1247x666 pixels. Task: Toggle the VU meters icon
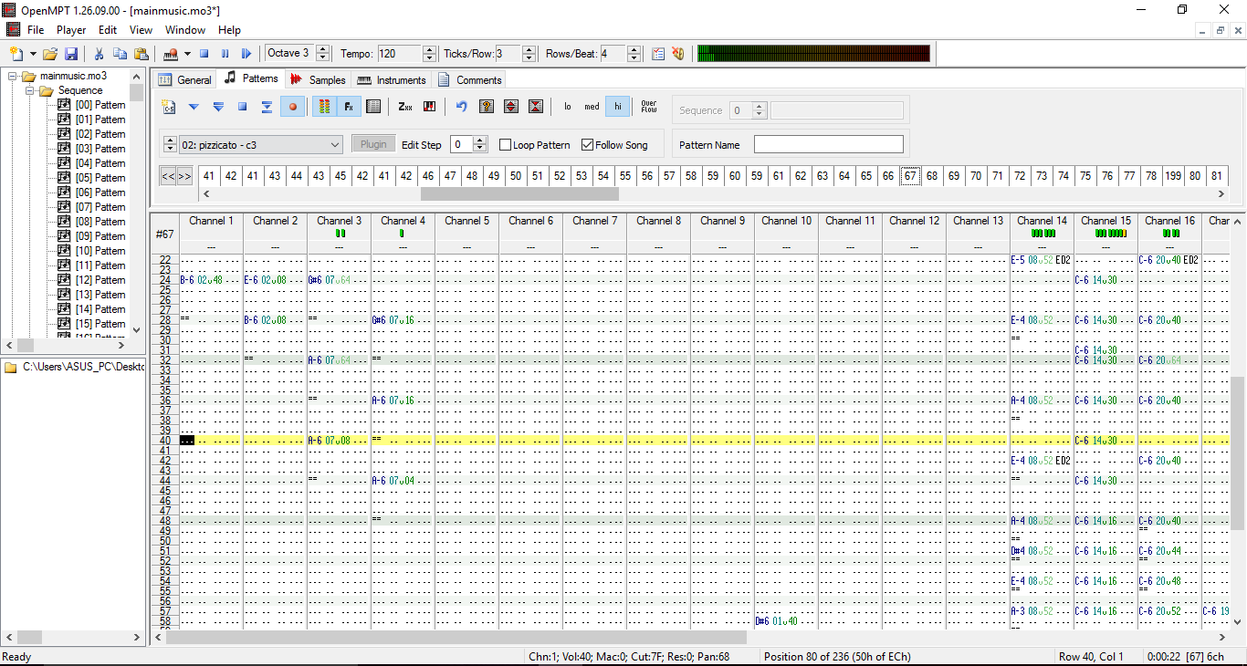pyautogui.click(x=323, y=107)
